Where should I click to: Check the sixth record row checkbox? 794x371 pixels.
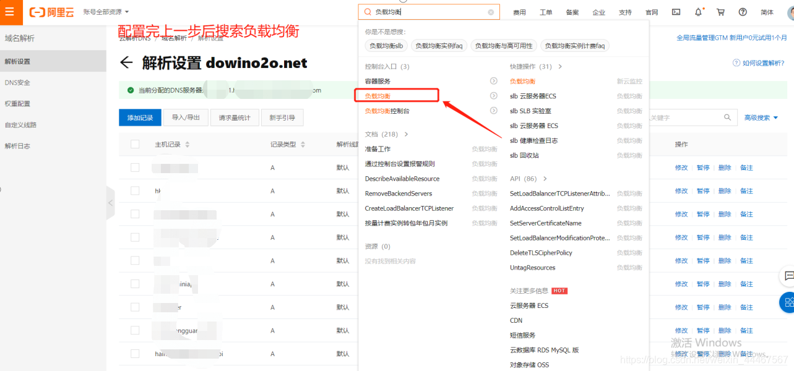[x=135, y=284]
